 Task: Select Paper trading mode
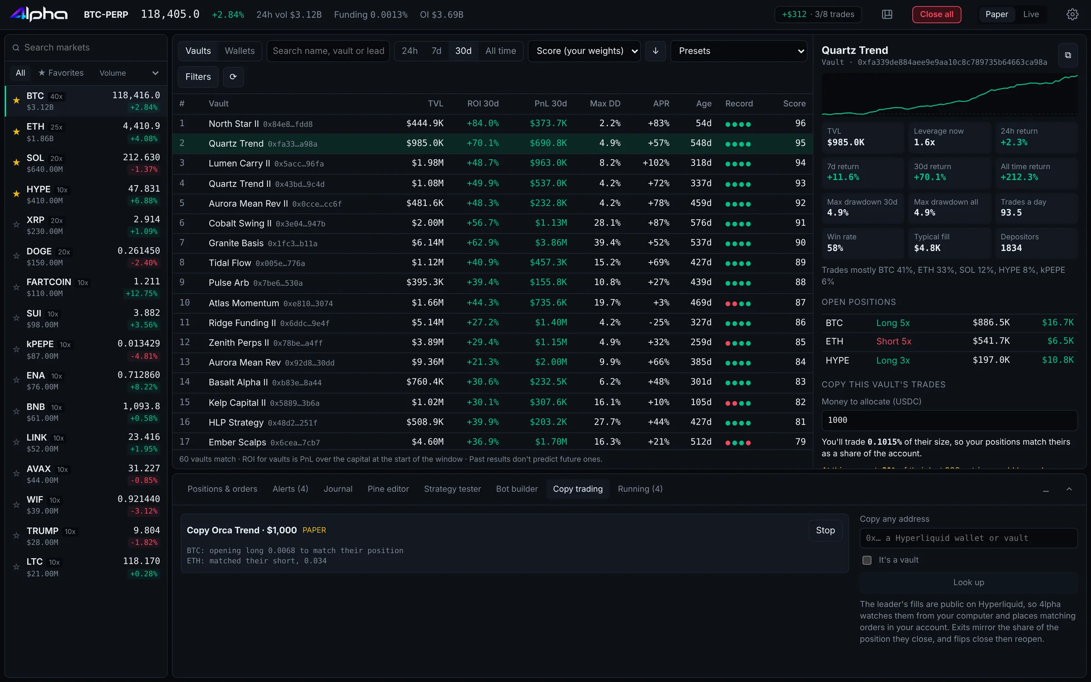(x=996, y=15)
